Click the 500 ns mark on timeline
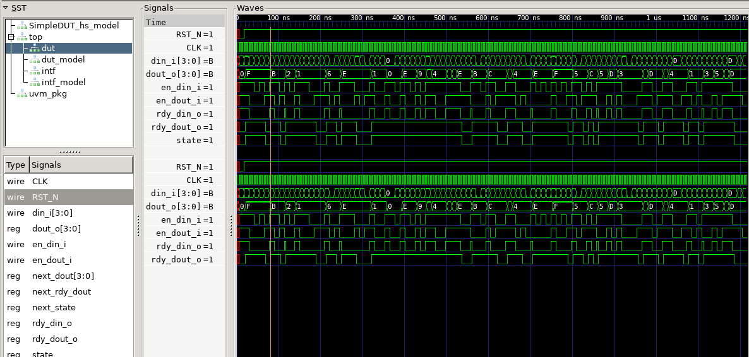Image resolution: width=749 pixels, height=357 pixels. (446, 18)
